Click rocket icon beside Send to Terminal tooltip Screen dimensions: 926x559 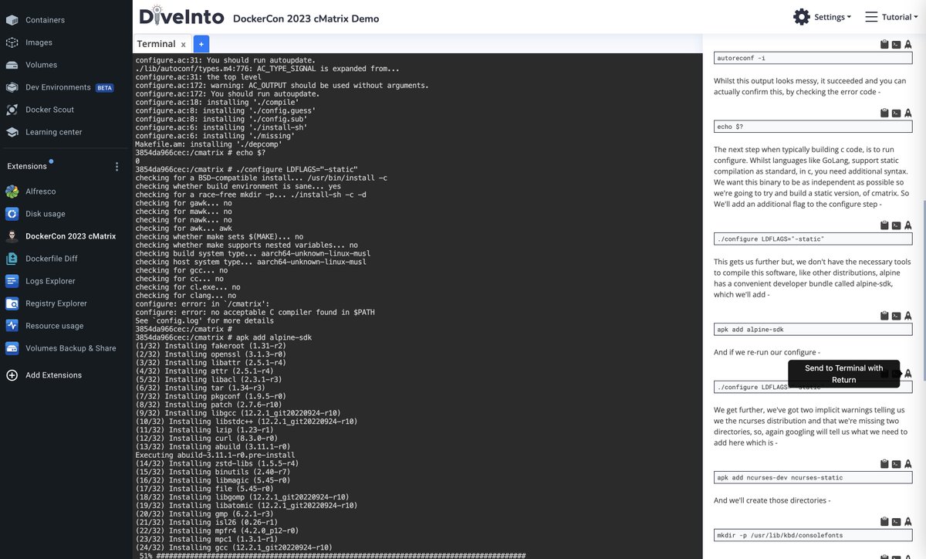[x=907, y=374]
